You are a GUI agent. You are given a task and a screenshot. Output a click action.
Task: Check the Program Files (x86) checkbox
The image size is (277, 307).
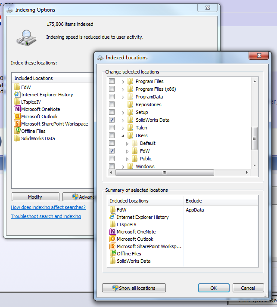112,89
